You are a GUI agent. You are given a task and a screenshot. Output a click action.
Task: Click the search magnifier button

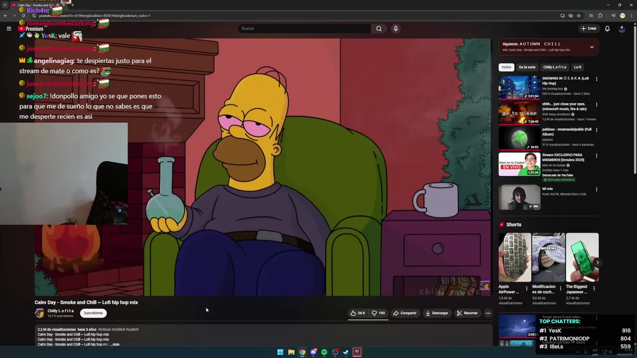click(x=379, y=28)
